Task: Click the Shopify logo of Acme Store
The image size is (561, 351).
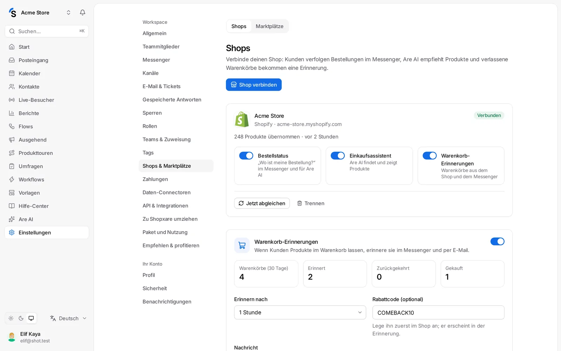Action: (242, 120)
